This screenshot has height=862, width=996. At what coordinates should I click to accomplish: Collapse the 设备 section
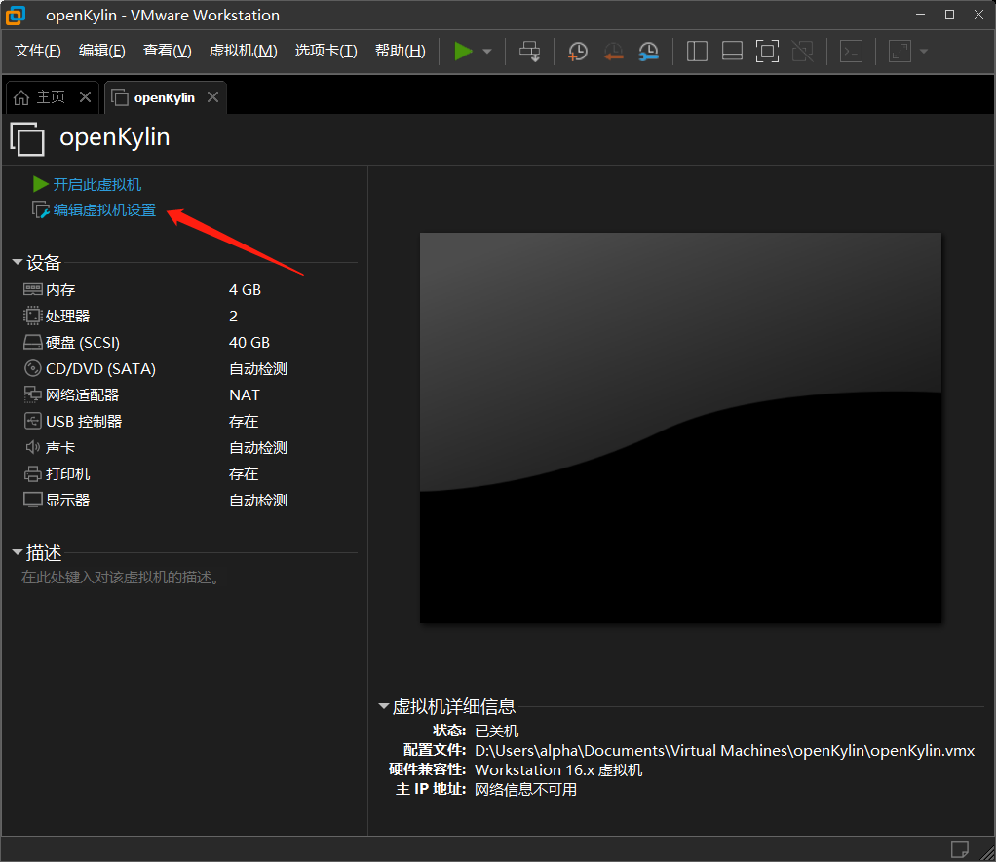[x=18, y=261]
